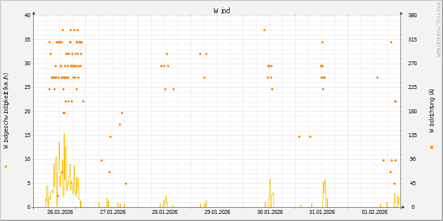Click the topmost orange point near 30.01.2026

coord(264,30)
